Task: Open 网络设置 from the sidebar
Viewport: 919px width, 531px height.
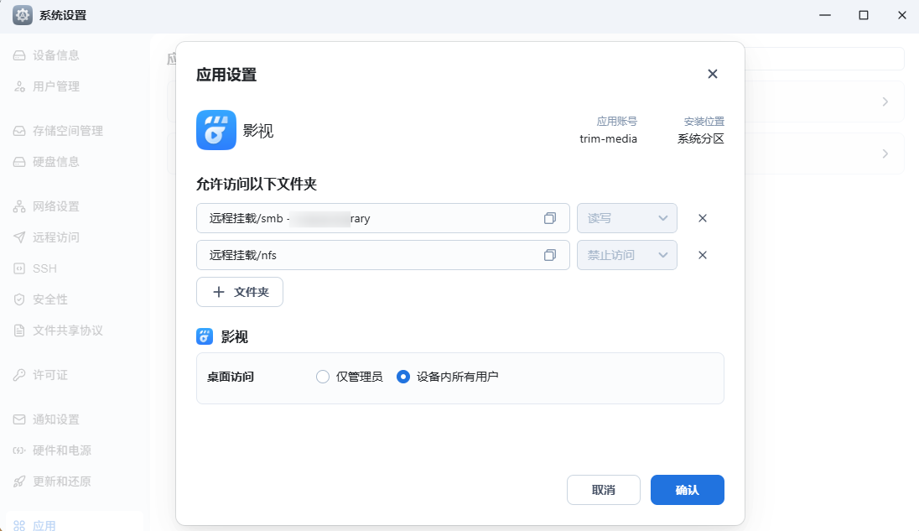Action: pyautogui.click(x=52, y=206)
